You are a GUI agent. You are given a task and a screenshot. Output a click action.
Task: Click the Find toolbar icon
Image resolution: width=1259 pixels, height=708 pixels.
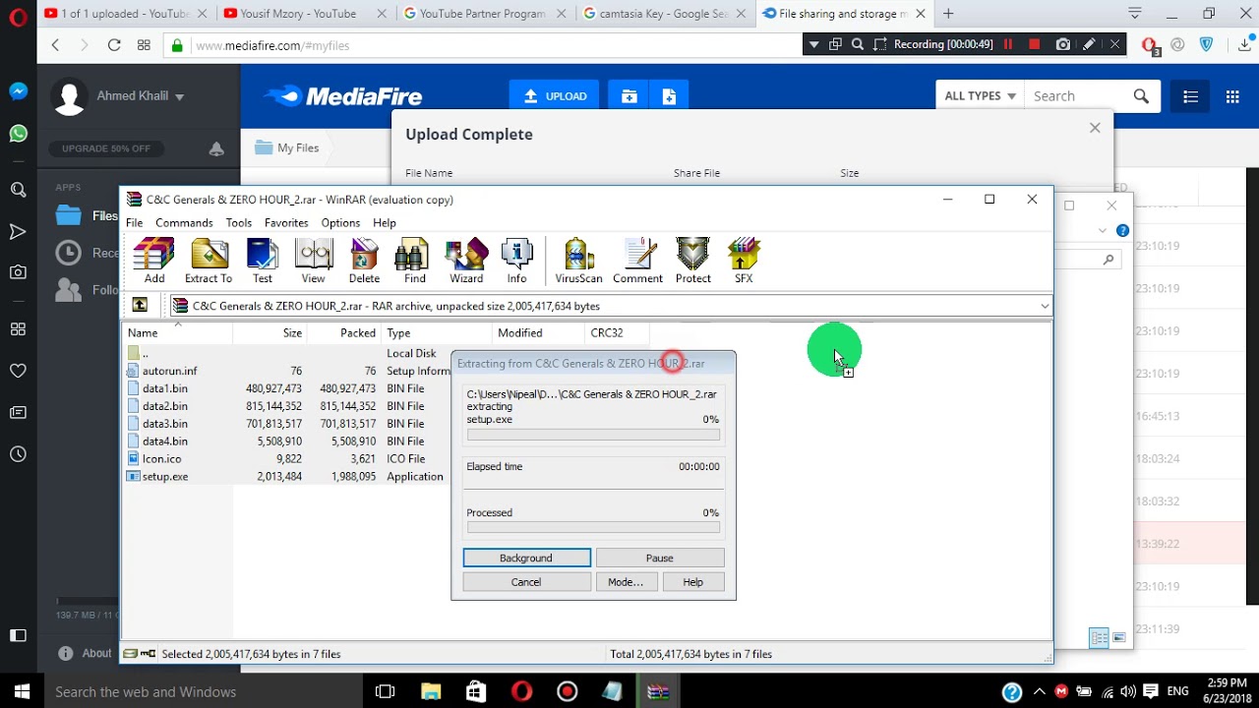(x=415, y=261)
